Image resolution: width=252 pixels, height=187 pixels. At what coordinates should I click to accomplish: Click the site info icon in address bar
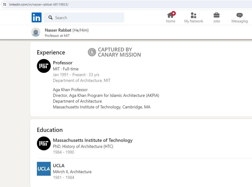5,4
